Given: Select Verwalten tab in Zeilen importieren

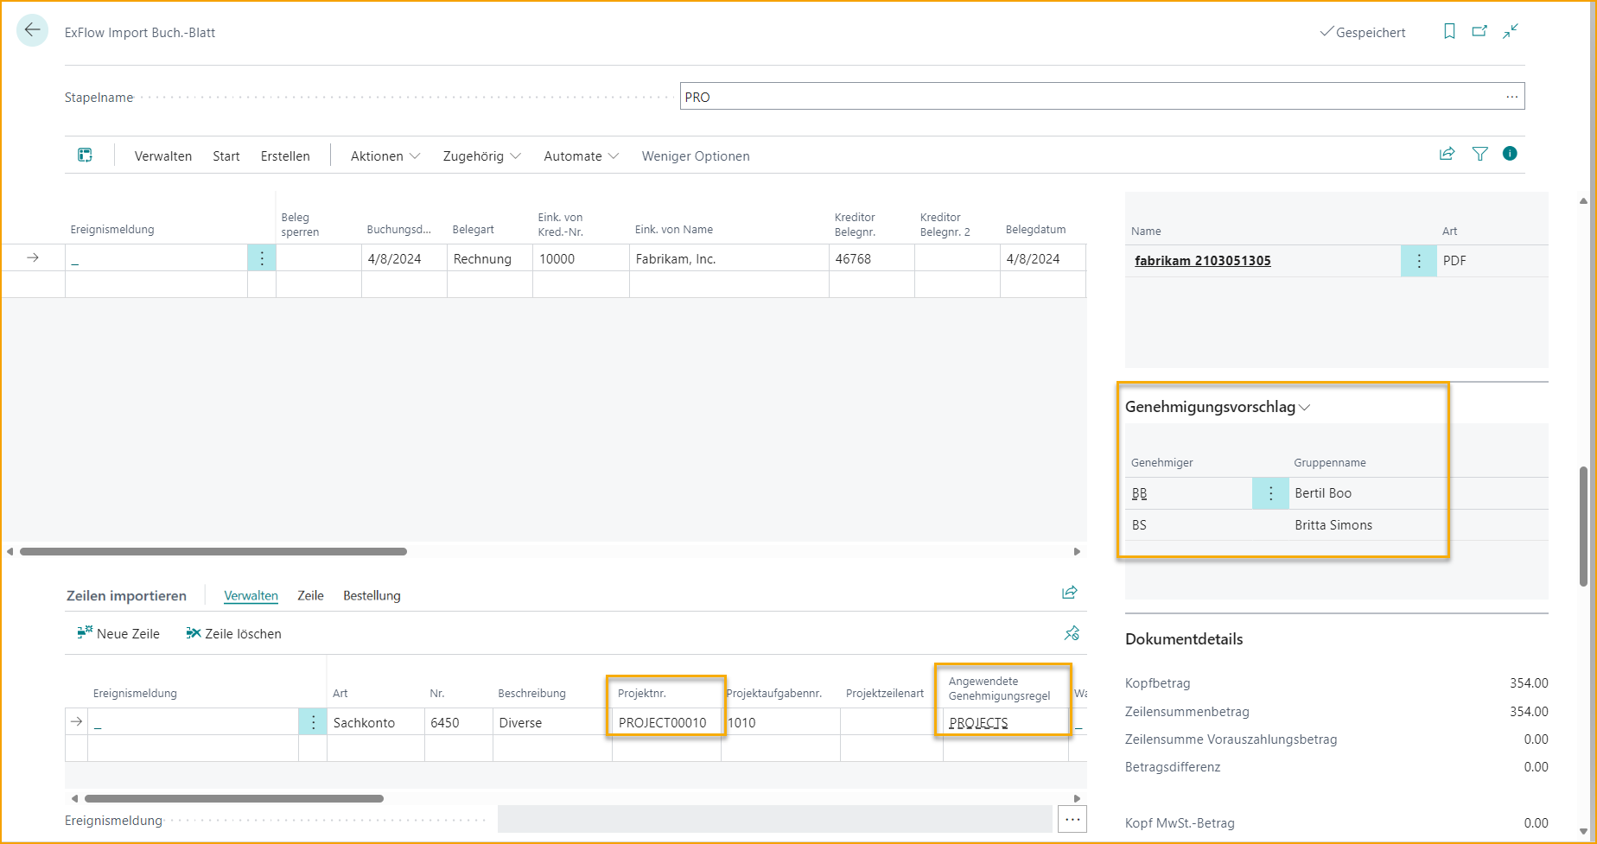Looking at the screenshot, I should pos(251,595).
